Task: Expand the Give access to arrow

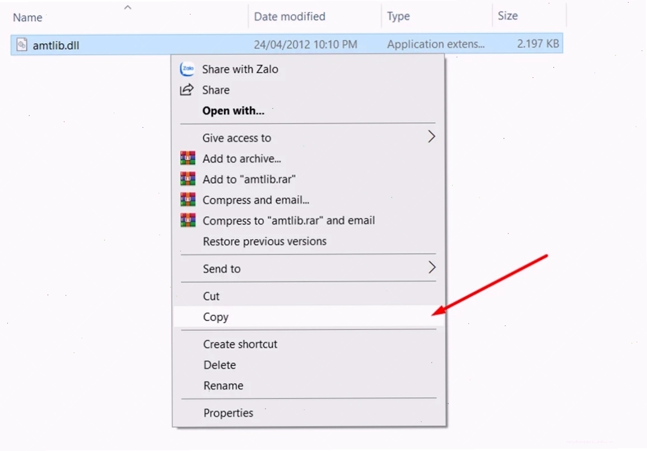Action: (431, 137)
